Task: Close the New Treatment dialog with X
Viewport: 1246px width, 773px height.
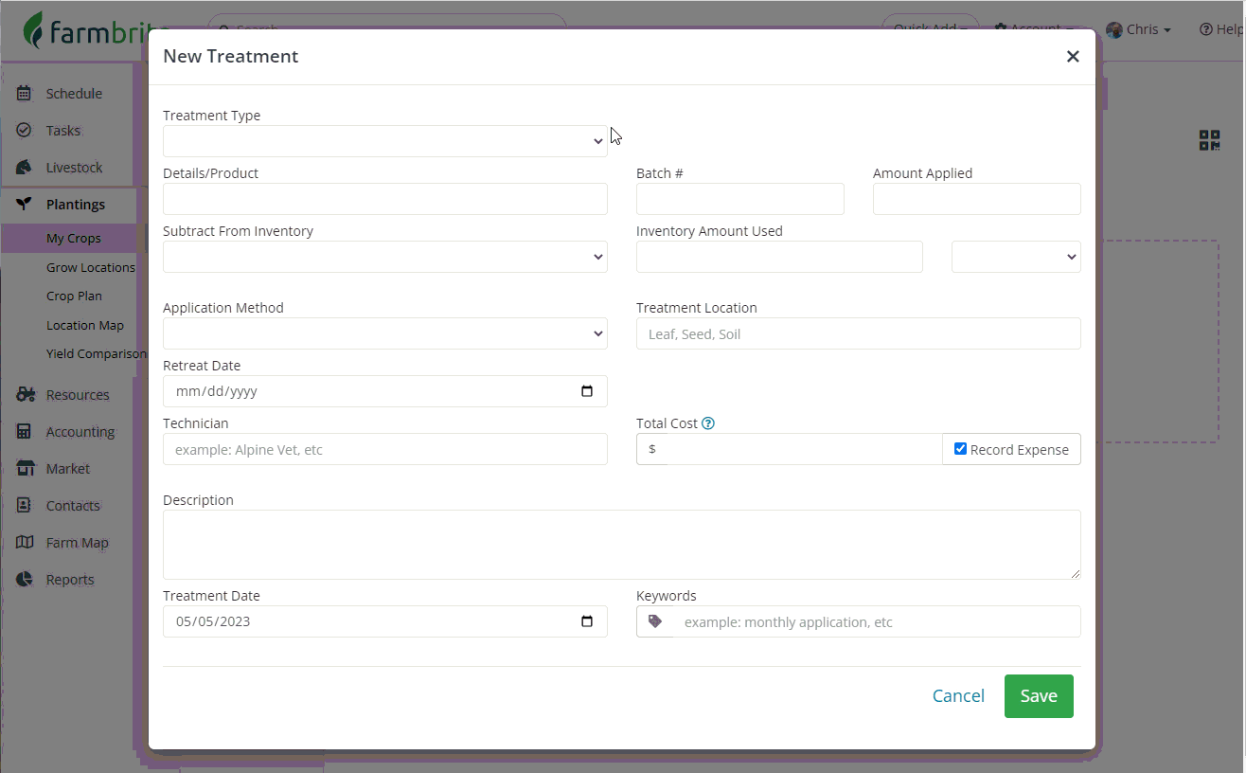Action: click(1073, 57)
